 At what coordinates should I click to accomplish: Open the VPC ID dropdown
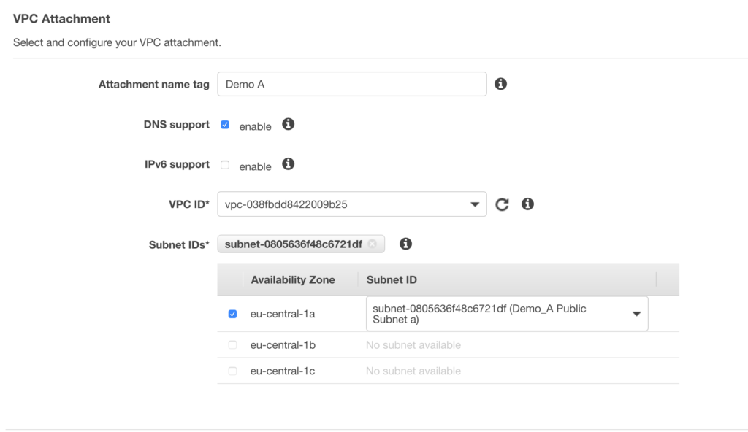click(x=352, y=204)
